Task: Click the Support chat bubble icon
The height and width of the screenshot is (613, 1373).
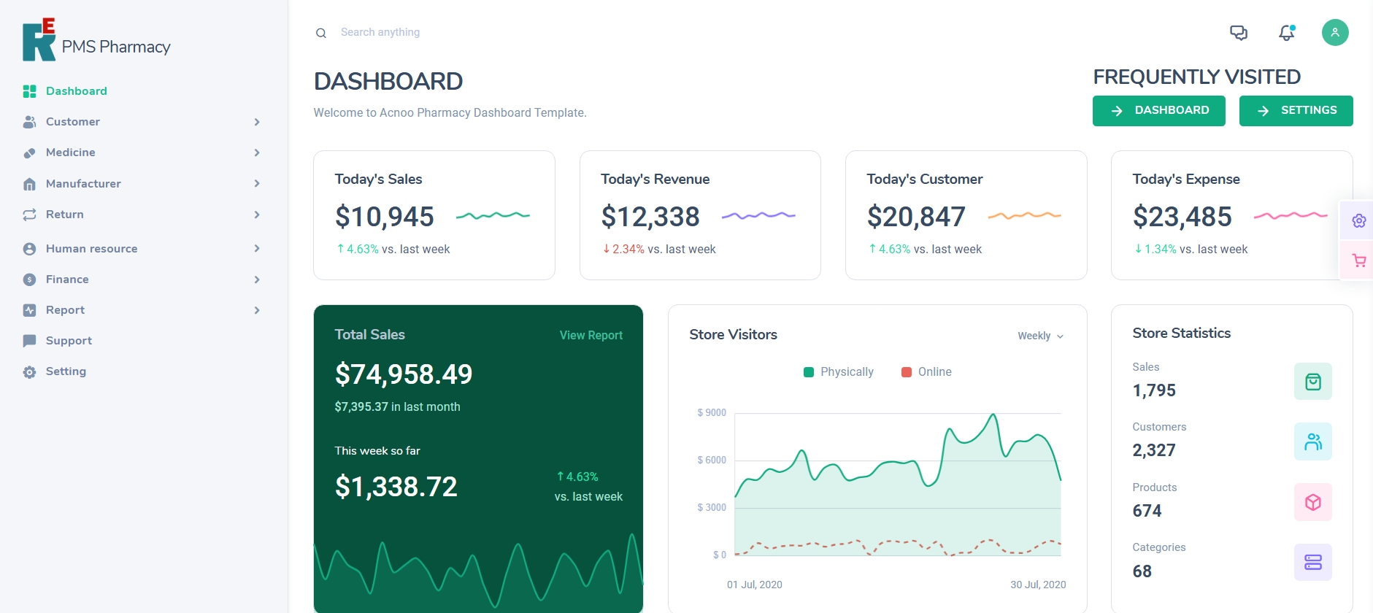Action: tap(29, 341)
